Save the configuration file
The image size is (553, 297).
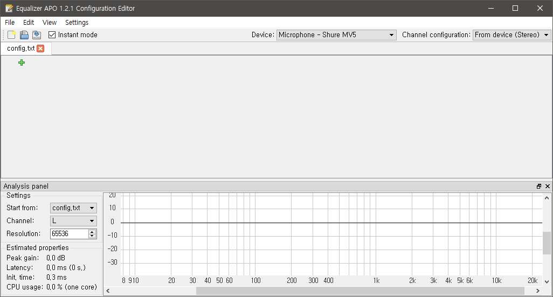point(37,34)
